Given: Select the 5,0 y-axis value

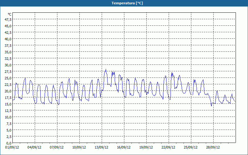Looking at the screenshot, I should point(9,130).
